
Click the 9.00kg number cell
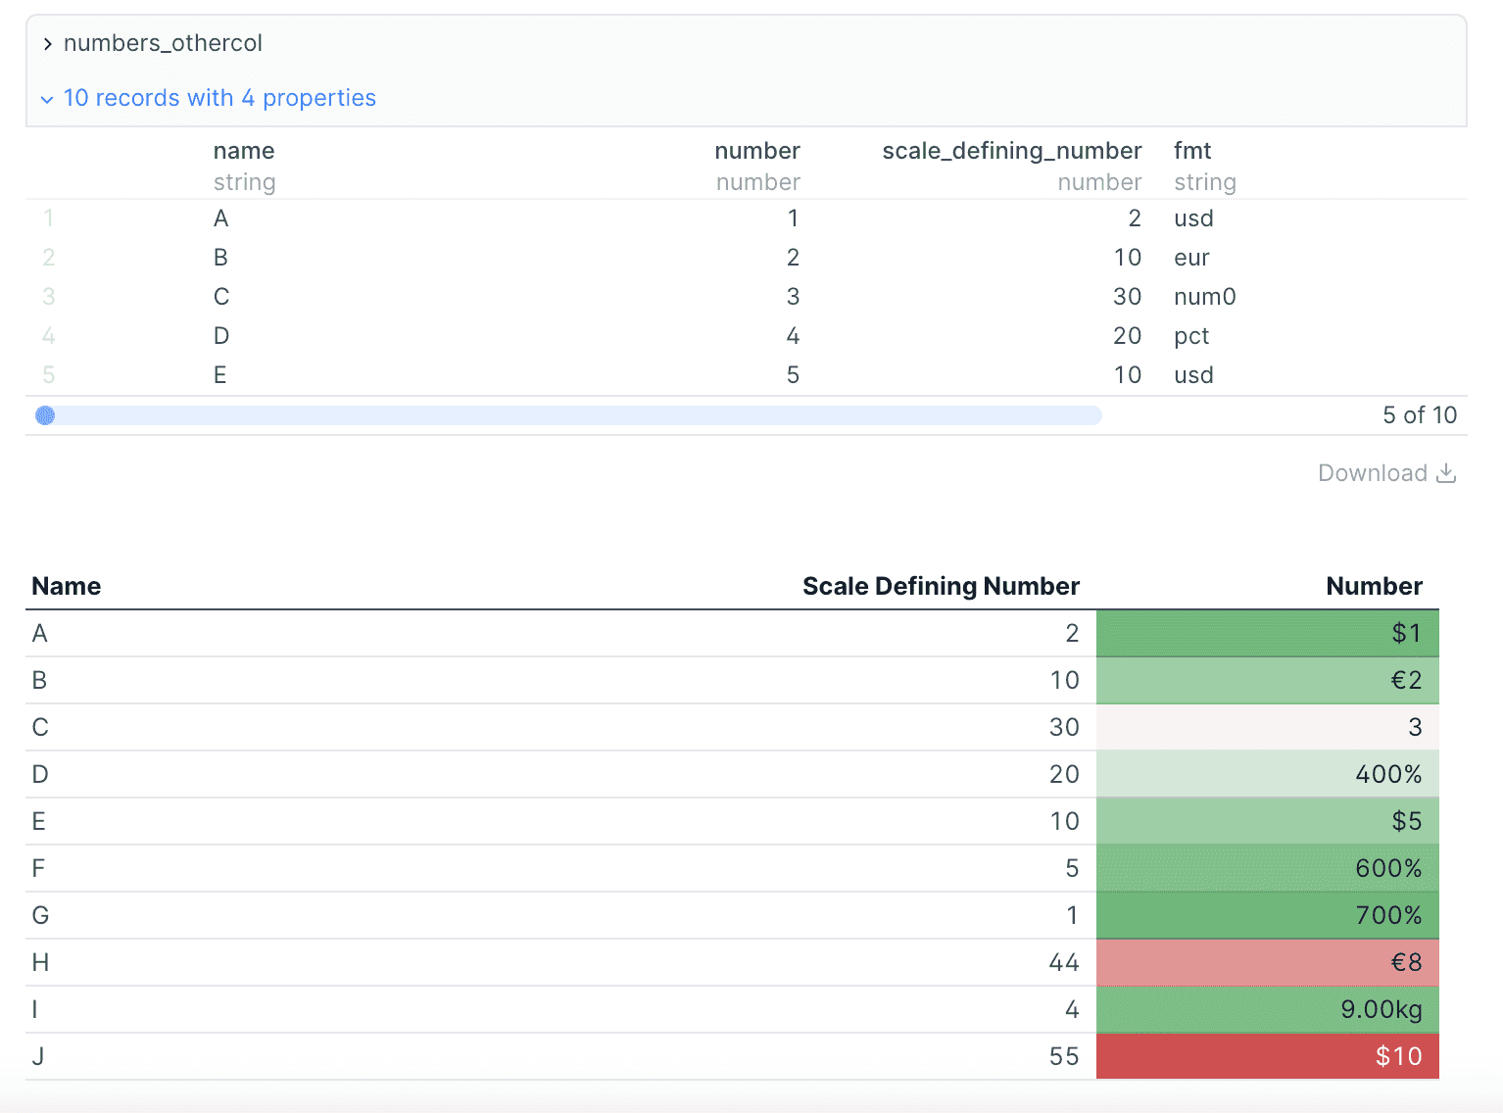(1267, 1009)
